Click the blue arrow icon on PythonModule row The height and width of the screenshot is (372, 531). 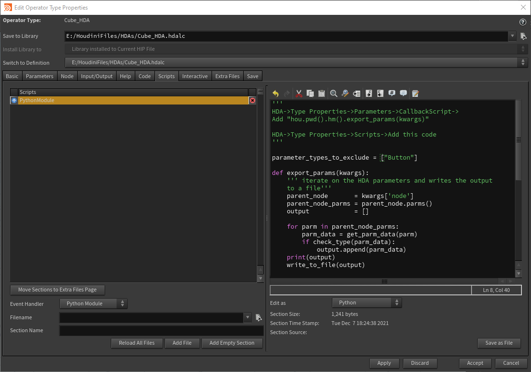pyautogui.click(x=14, y=101)
